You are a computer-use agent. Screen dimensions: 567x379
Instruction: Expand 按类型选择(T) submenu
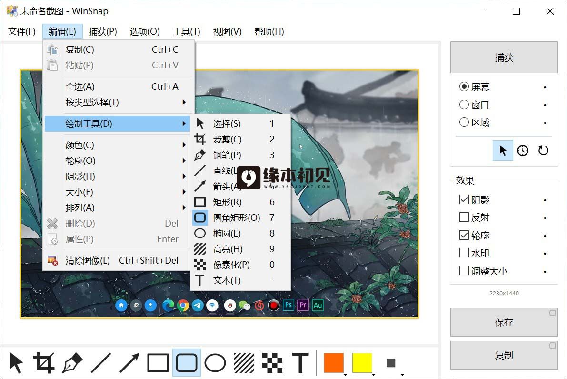point(118,103)
